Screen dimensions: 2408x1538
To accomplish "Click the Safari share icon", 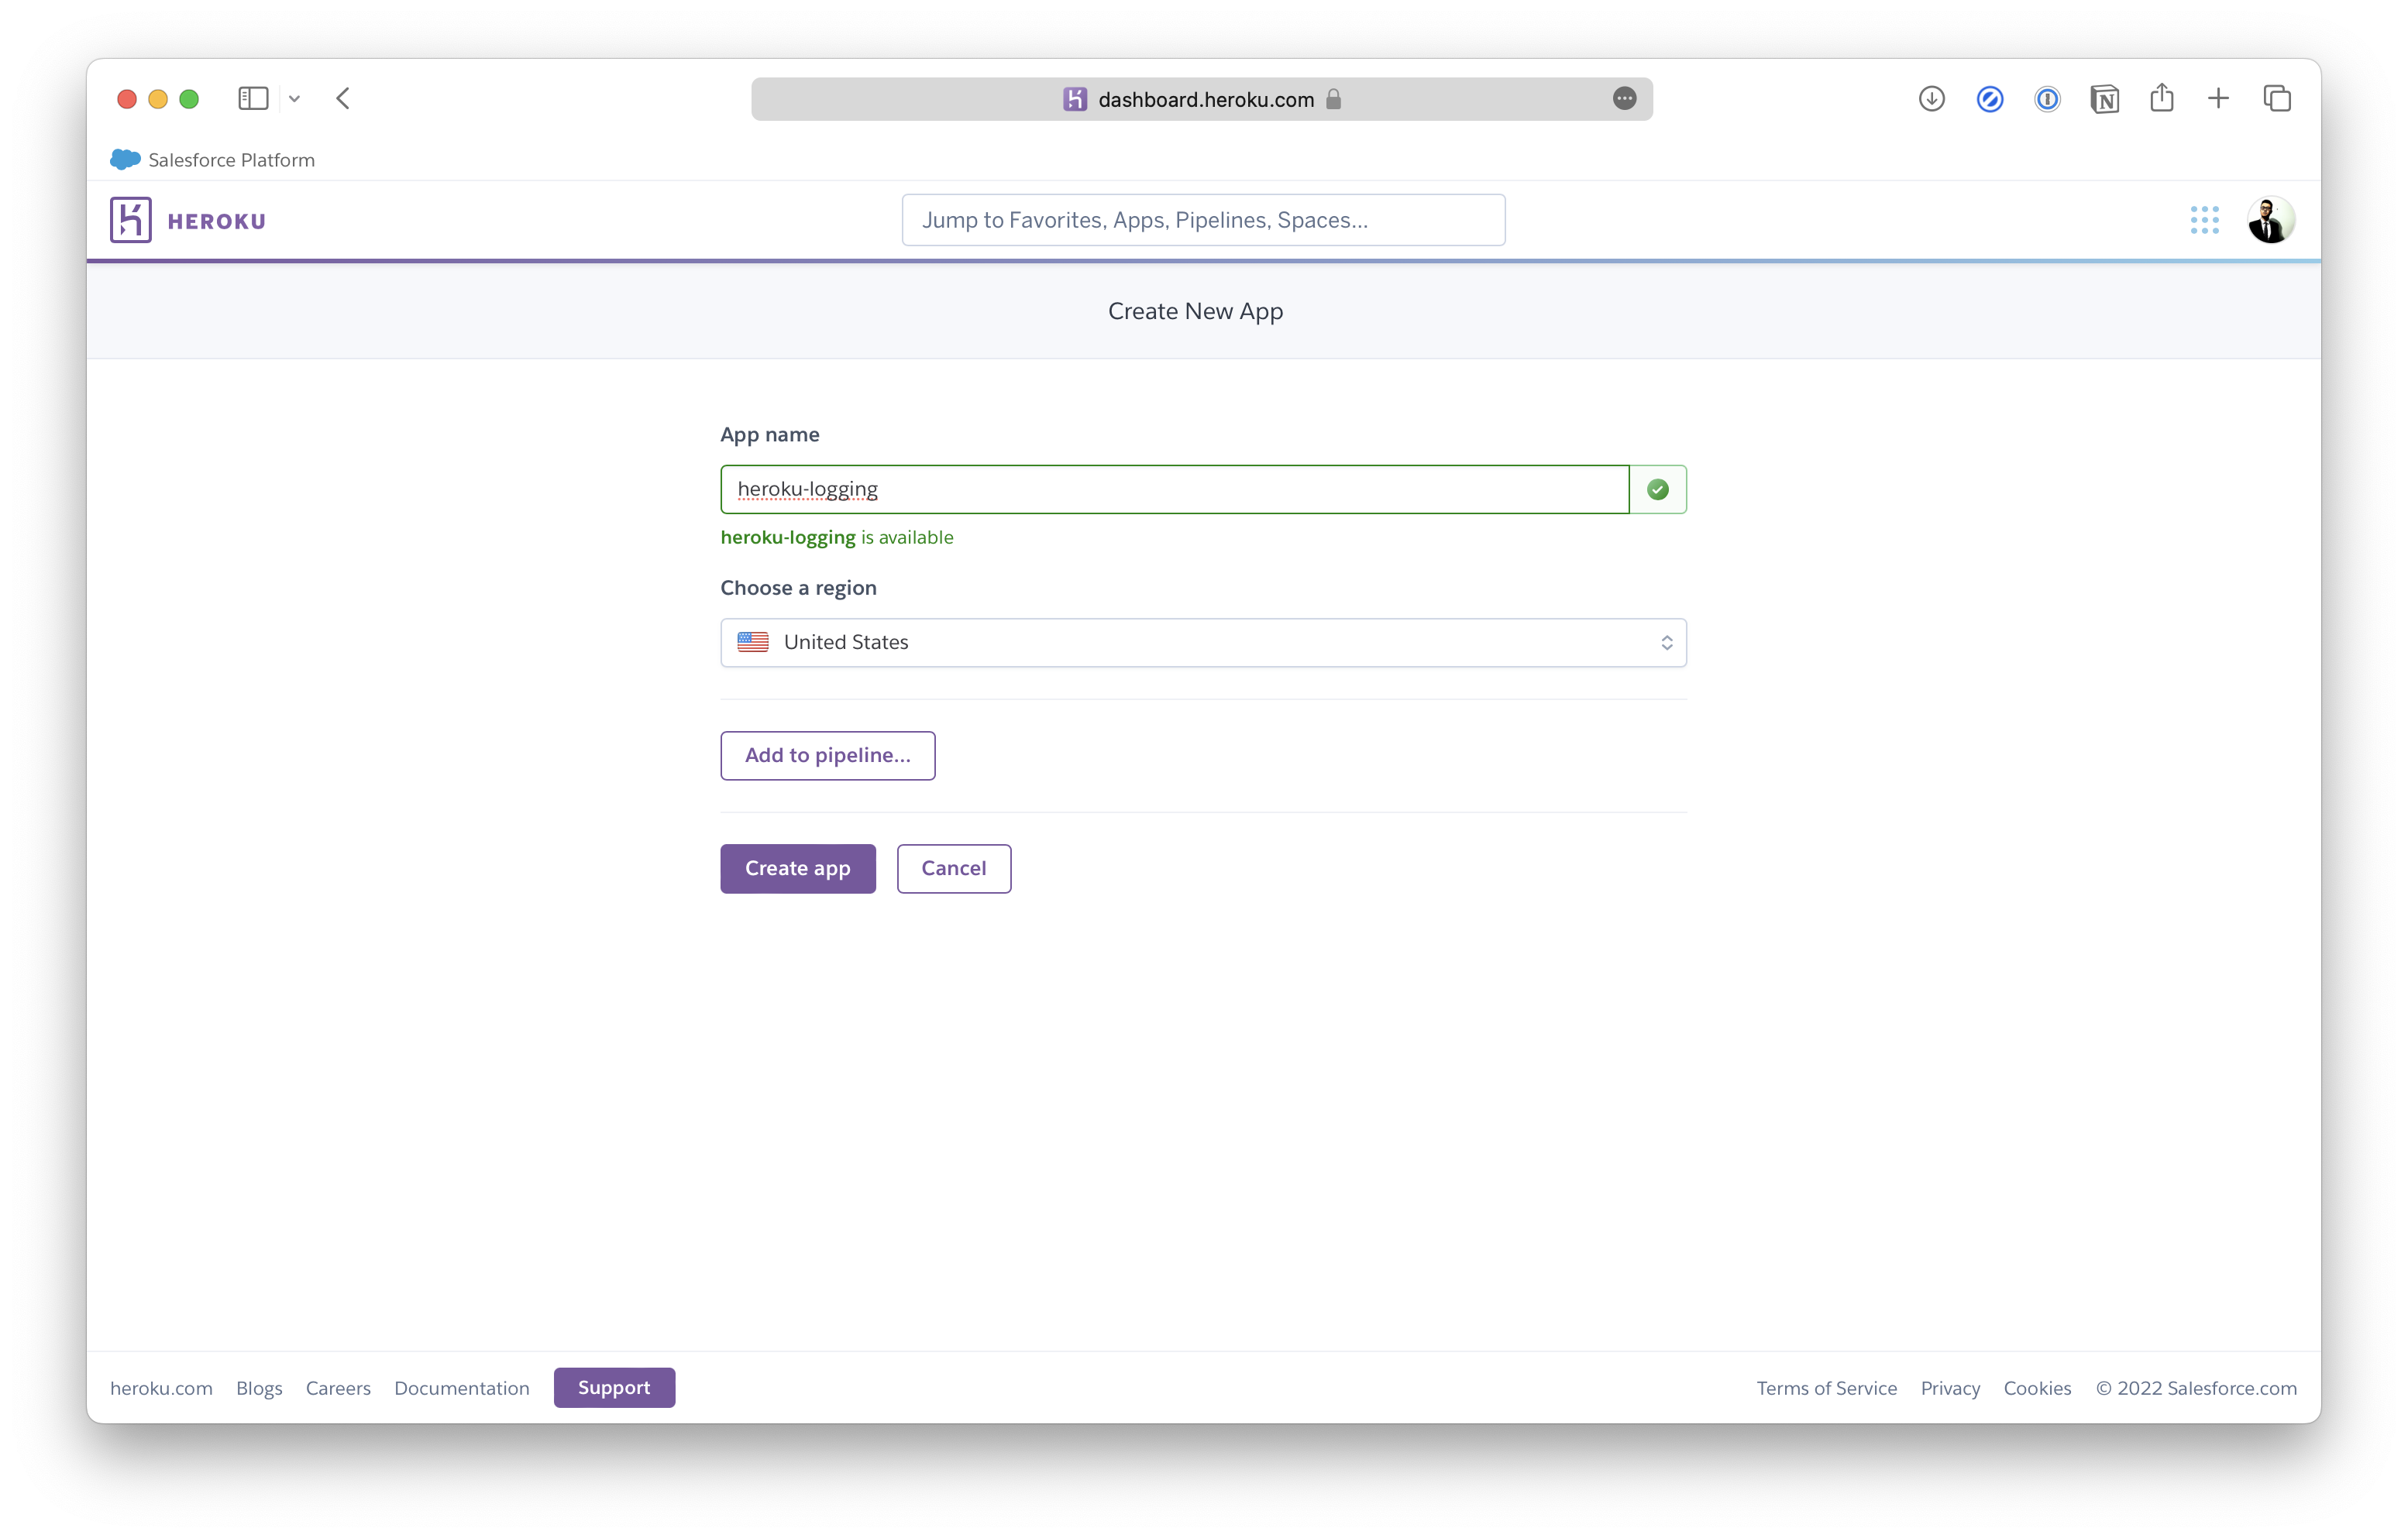I will (2161, 98).
